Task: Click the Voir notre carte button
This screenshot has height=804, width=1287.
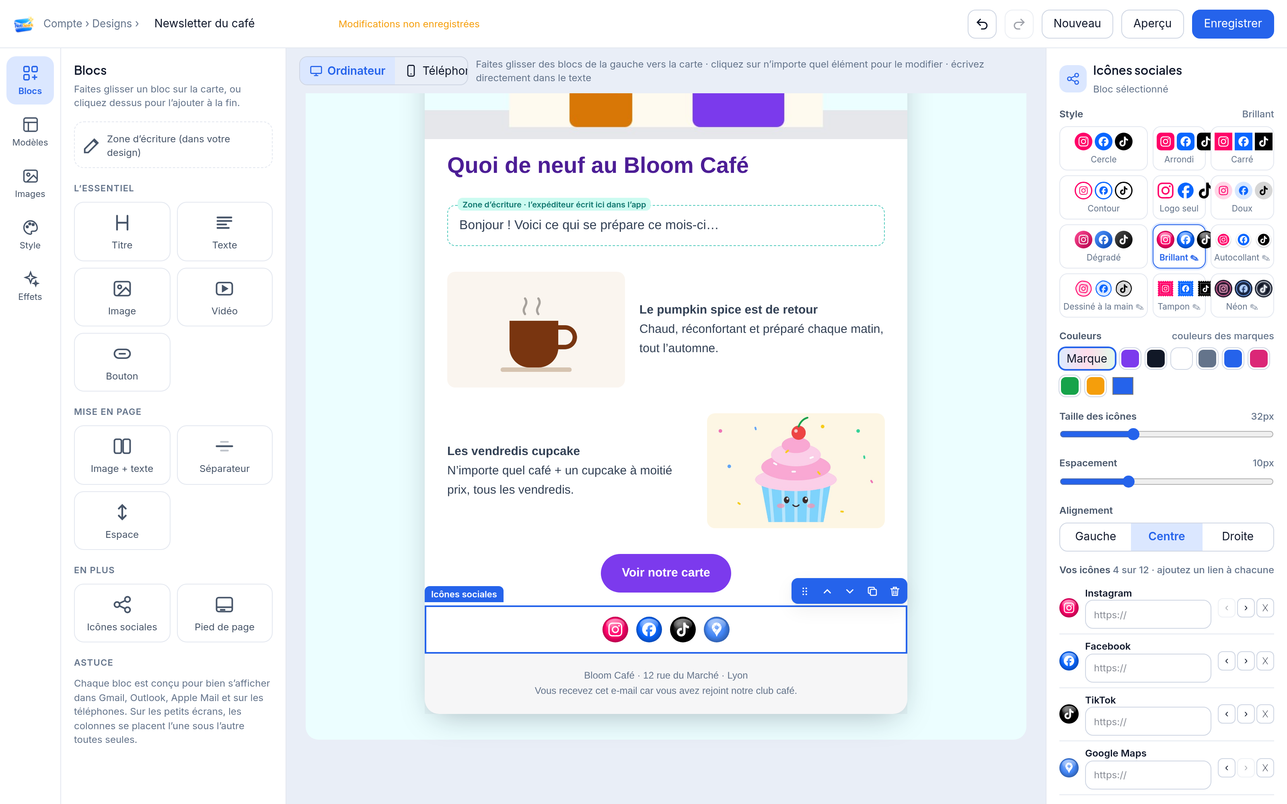Action: [665, 573]
